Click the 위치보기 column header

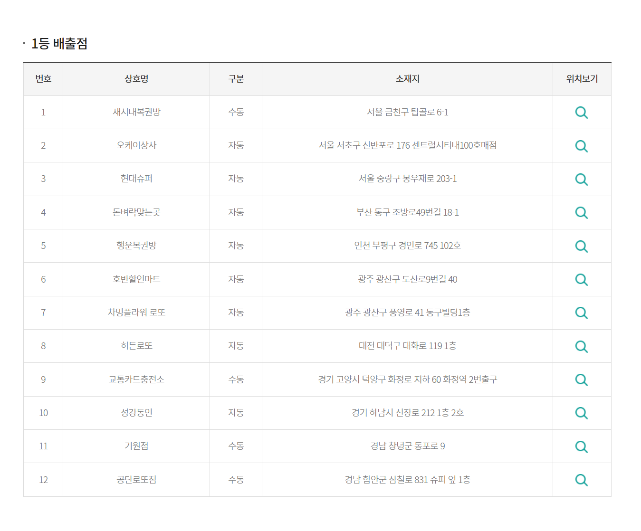coord(582,79)
